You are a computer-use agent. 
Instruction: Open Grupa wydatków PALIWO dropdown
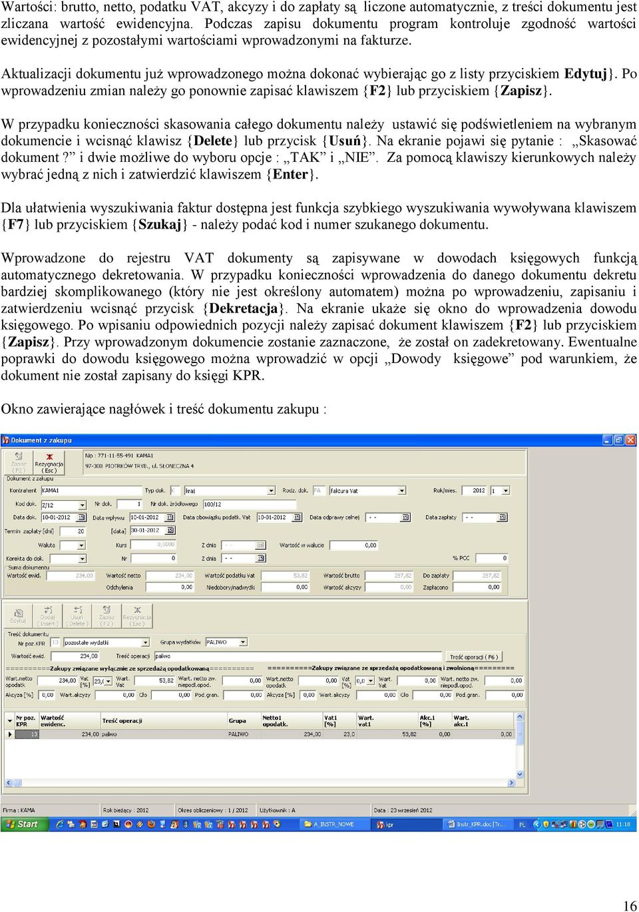[243, 642]
